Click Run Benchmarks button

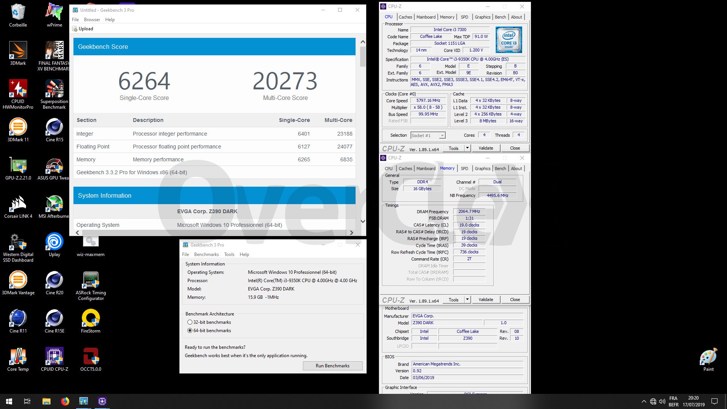332,366
